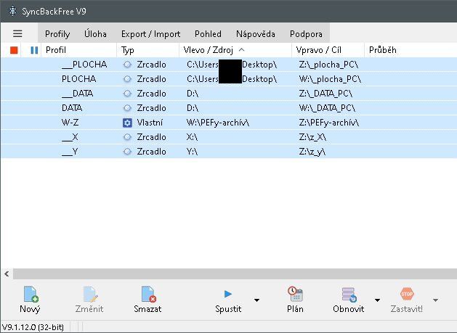Select the W-Z profile name
This screenshot has width=457, height=333.
pyautogui.click(x=70, y=123)
